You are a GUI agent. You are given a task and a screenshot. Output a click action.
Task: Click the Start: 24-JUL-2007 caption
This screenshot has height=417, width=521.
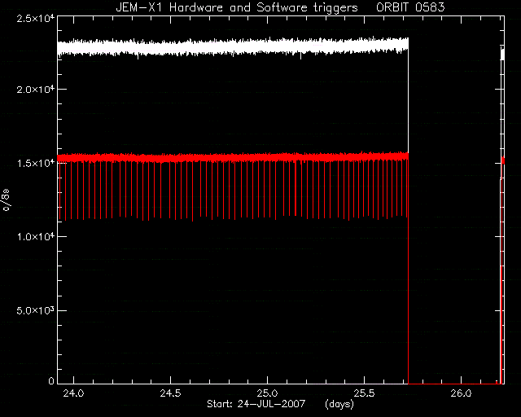pyautogui.click(x=256, y=404)
